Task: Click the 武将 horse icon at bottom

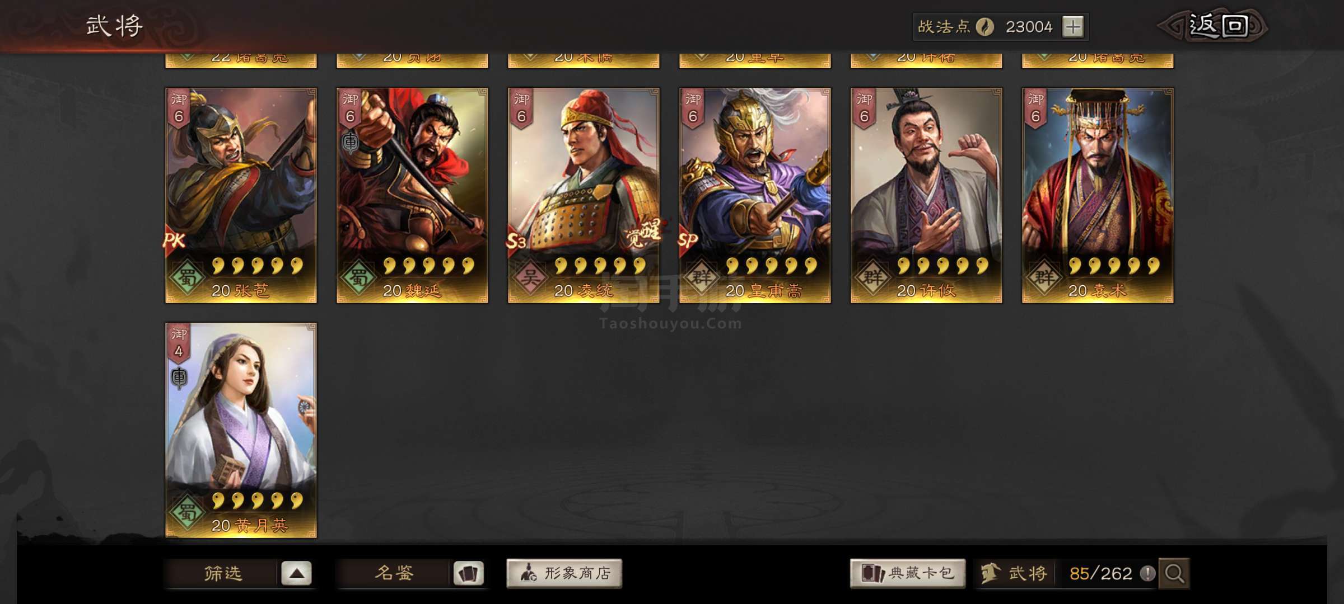Action: [991, 573]
